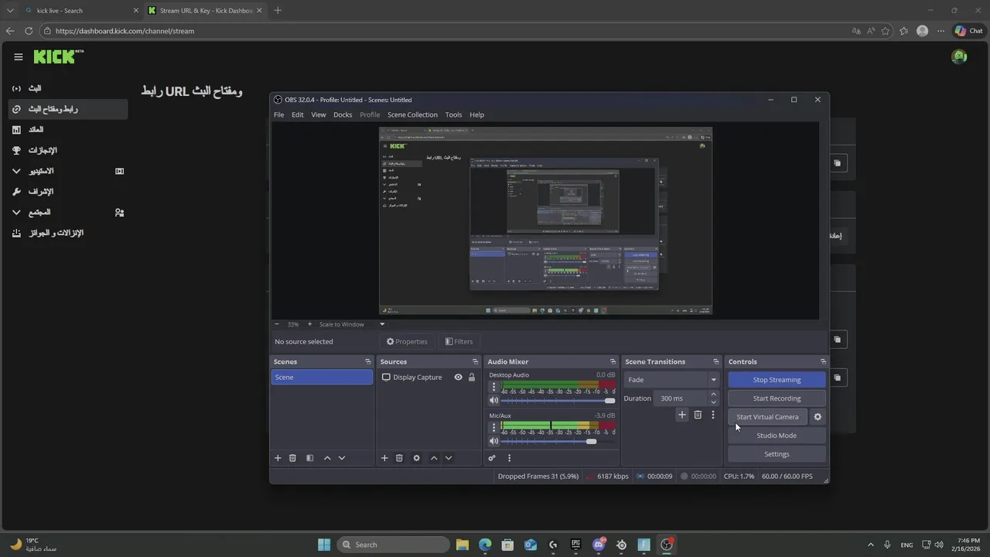
Task: Click Start Virtual Camera button
Action: coord(767,417)
